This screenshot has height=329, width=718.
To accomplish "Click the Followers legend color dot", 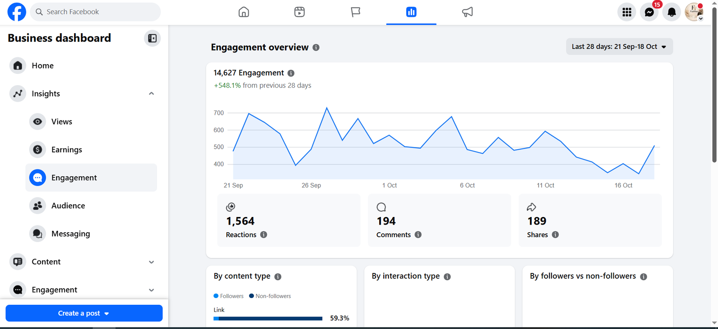I will coord(216,296).
